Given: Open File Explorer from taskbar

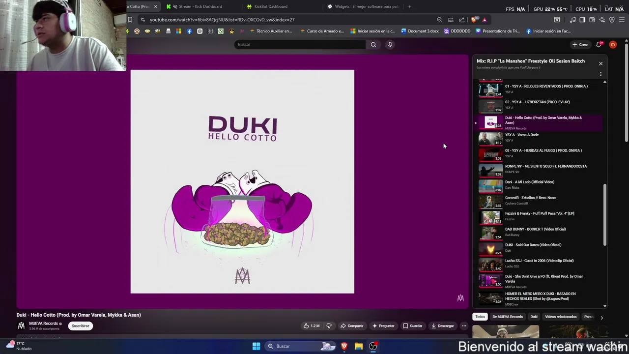Looking at the screenshot, I should [x=359, y=346].
